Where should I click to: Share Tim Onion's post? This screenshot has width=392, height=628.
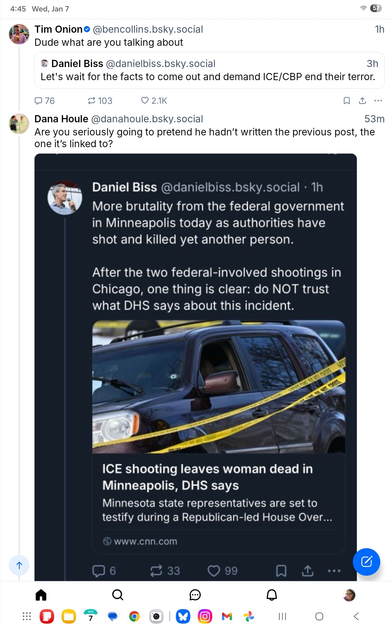click(362, 101)
